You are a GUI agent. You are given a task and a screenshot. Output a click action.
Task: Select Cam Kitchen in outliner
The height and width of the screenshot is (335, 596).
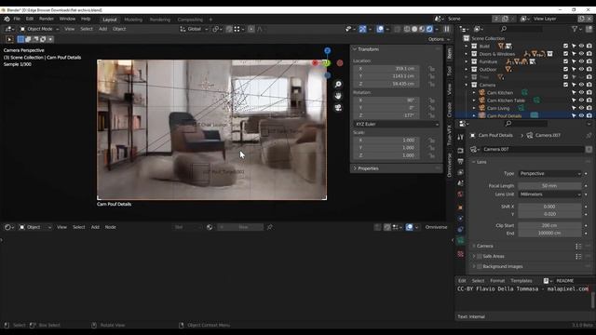tap(500, 93)
